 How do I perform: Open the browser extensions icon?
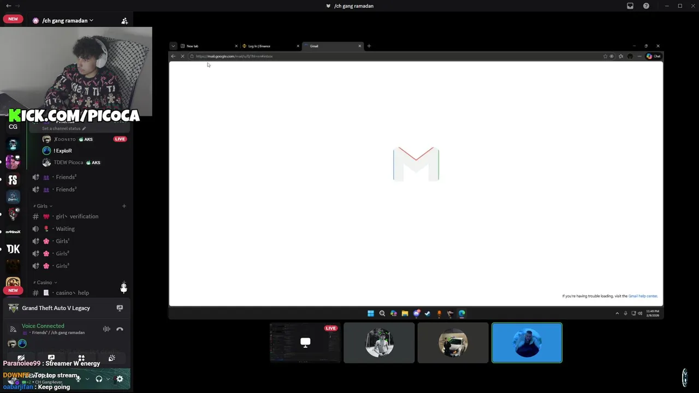tap(620, 56)
